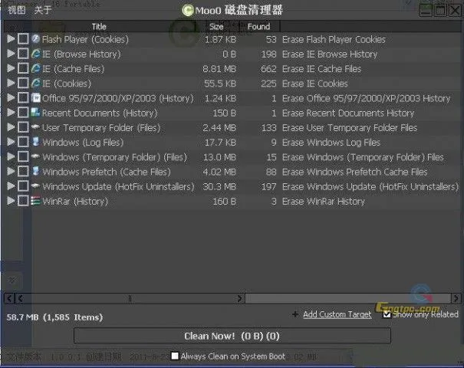Expand the Windows Prefetch (Cache Files) row
The image size is (464, 368).
(x=11, y=172)
